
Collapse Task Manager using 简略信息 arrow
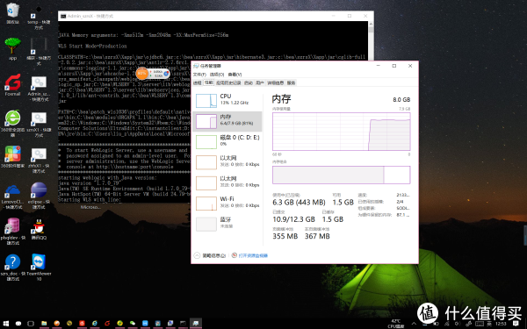pos(198,255)
